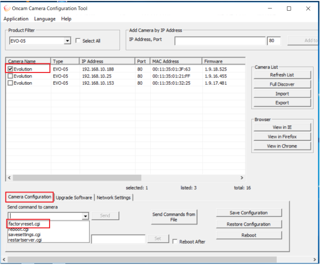Click the Oncam app logo icon
Viewport: 320px width, 265px height.
7,9
